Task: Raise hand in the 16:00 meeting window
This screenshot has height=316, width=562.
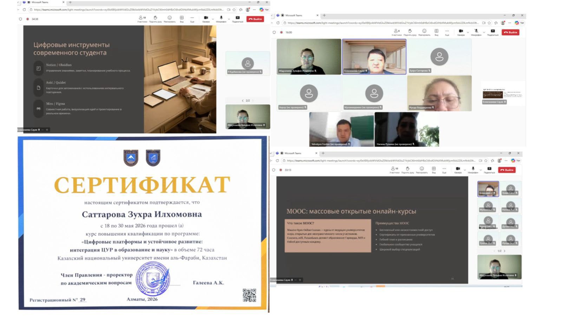Action: [x=410, y=32]
